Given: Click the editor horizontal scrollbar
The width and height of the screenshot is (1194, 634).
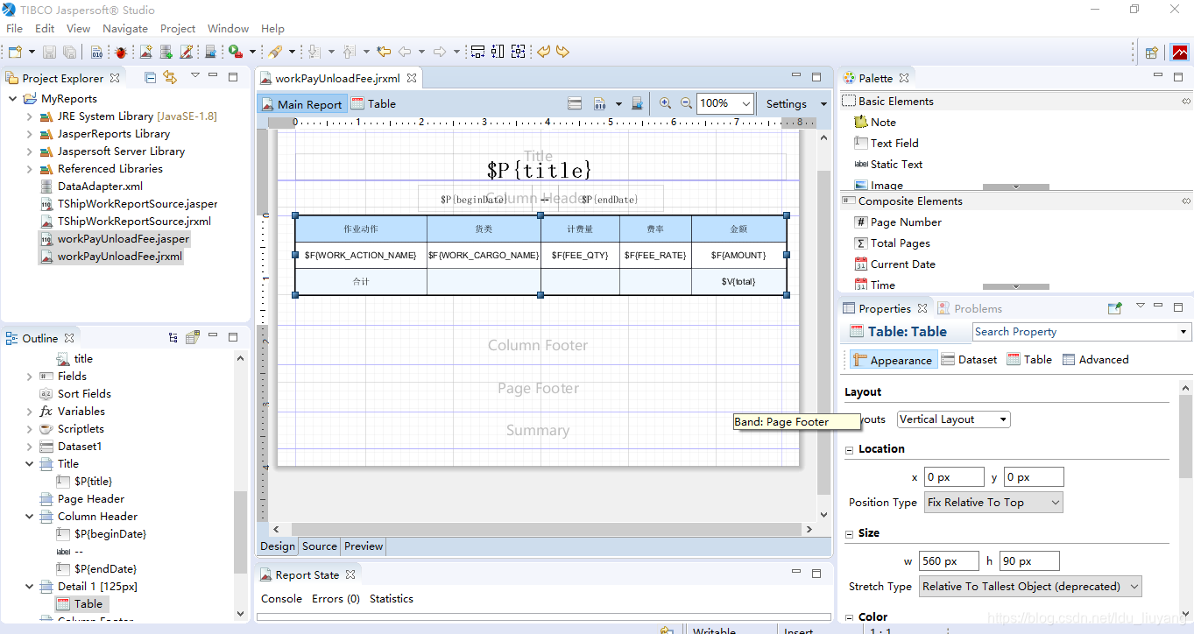Looking at the screenshot, I should 548,529.
